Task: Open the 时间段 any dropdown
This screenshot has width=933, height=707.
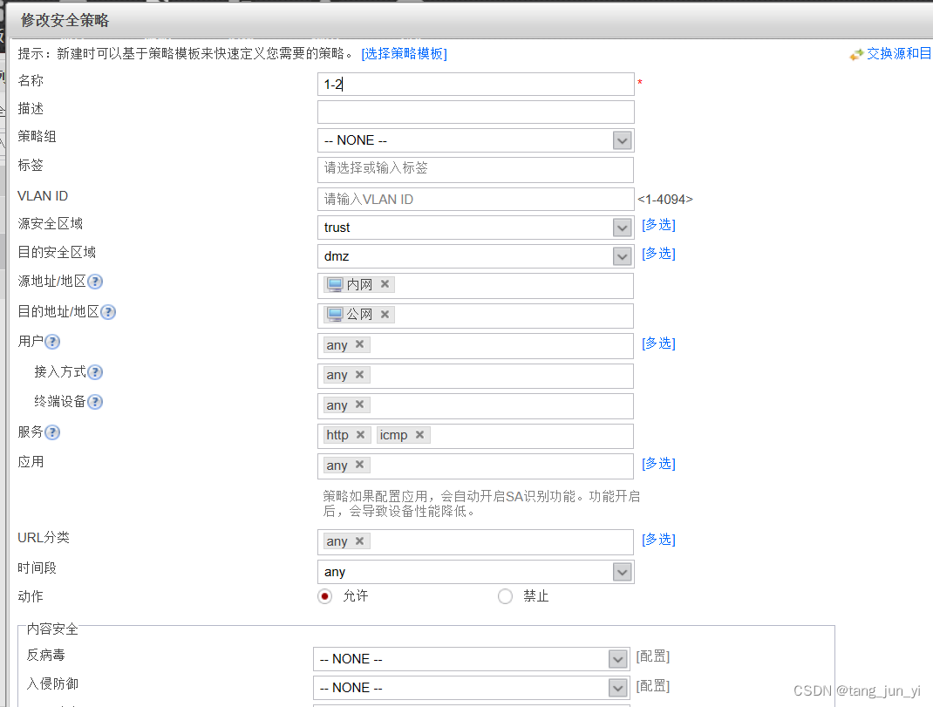Action: [x=623, y=572]
